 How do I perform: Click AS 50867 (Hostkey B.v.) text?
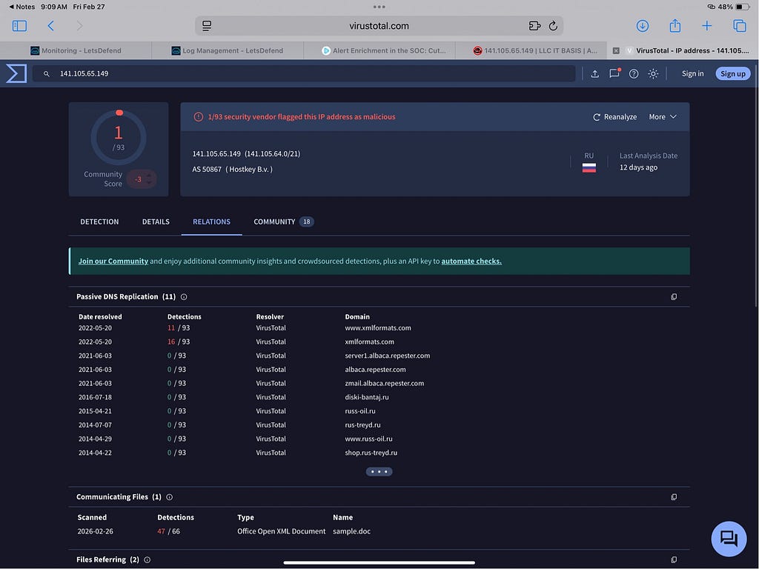[x=232, y=170]
